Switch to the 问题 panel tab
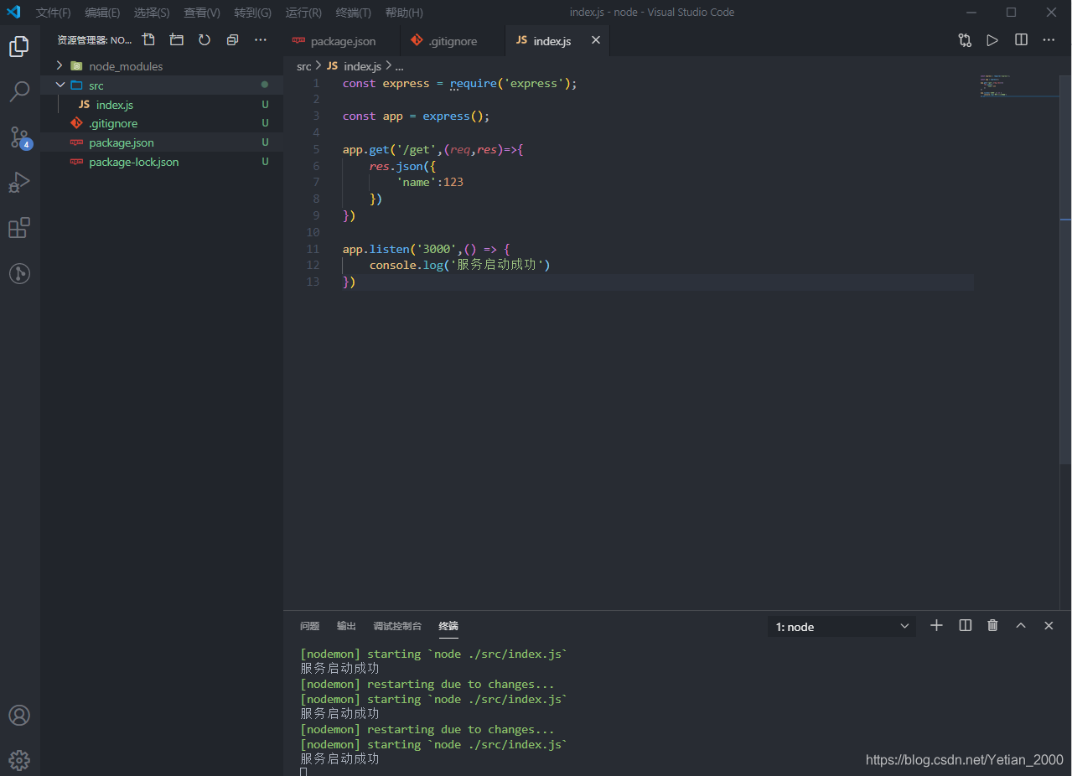The image size is (1072, 776). coord(309,626)
